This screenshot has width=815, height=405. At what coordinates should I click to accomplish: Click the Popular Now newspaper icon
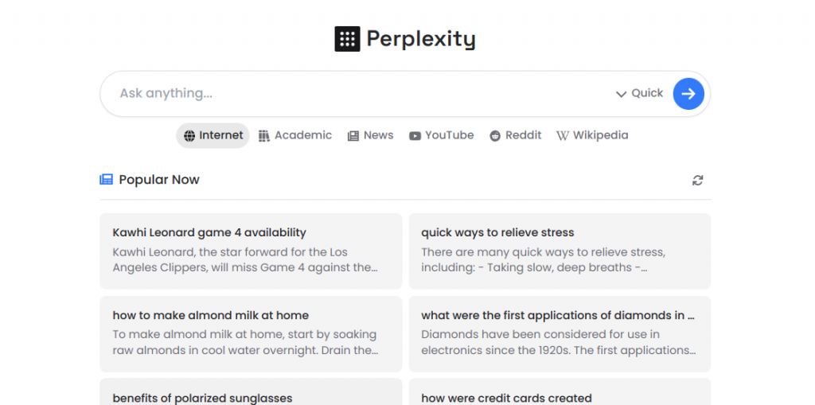click(x=106, y=180)
